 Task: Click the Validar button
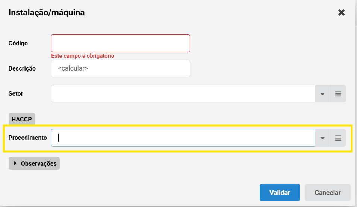click(x=280, y=192)
